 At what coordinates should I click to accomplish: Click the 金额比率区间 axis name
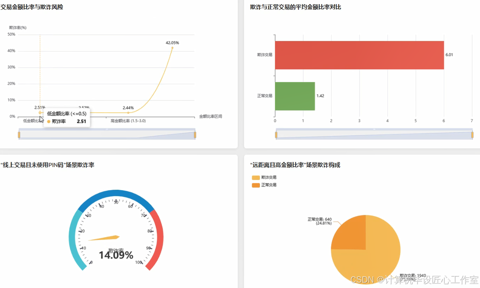(x=211, y=116)
